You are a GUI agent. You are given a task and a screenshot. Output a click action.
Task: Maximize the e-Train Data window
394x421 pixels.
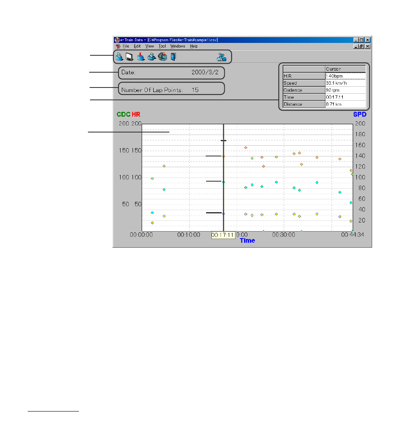361,40
